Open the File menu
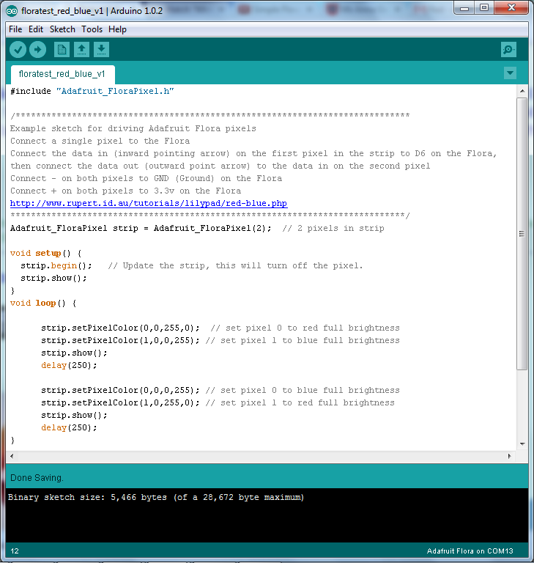534x563 pixels. (15, 29)
